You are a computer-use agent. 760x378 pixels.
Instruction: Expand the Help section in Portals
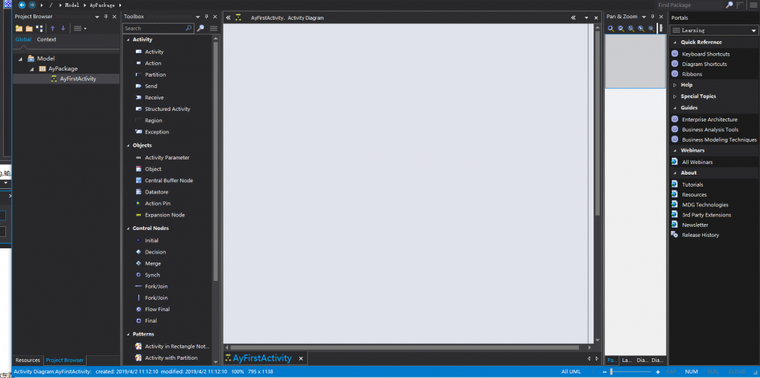click(675, 85)
